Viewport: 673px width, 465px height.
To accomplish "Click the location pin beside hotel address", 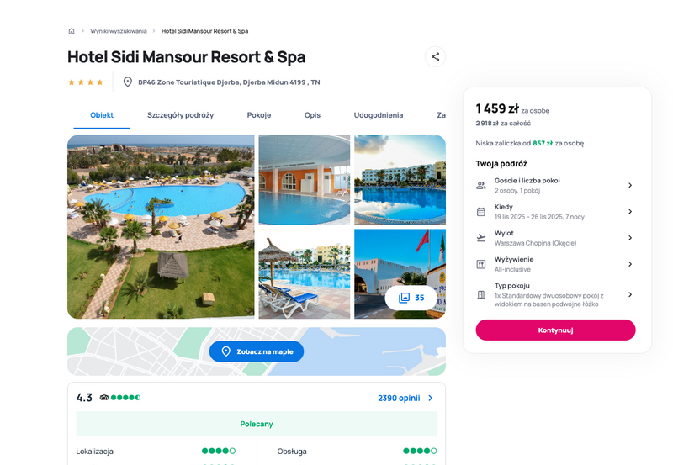I will [128, 82].
